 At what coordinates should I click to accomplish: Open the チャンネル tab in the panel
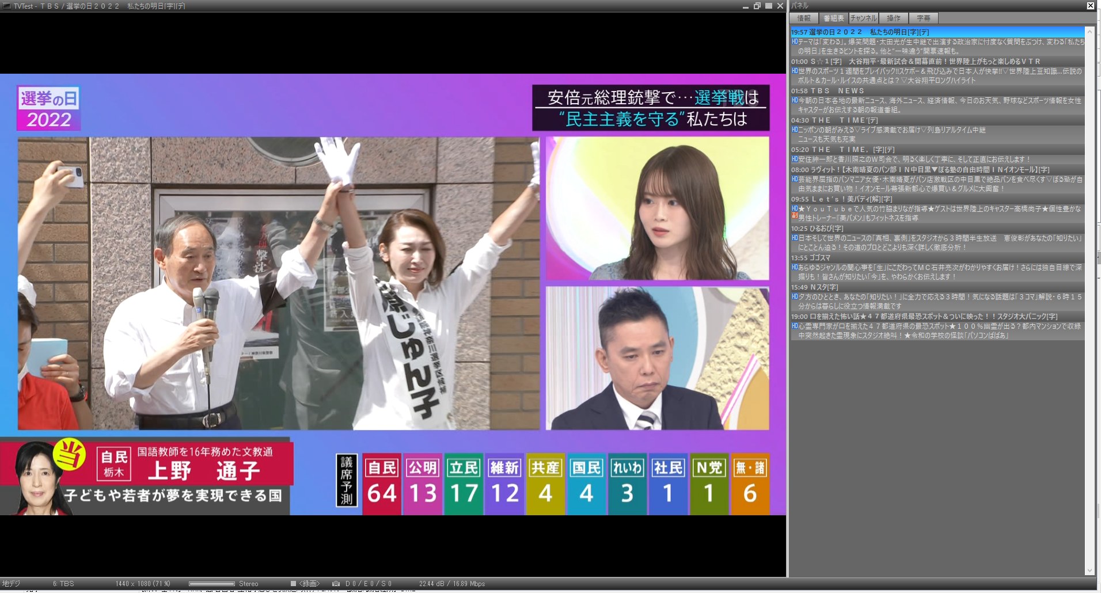(x=863, y=18)
